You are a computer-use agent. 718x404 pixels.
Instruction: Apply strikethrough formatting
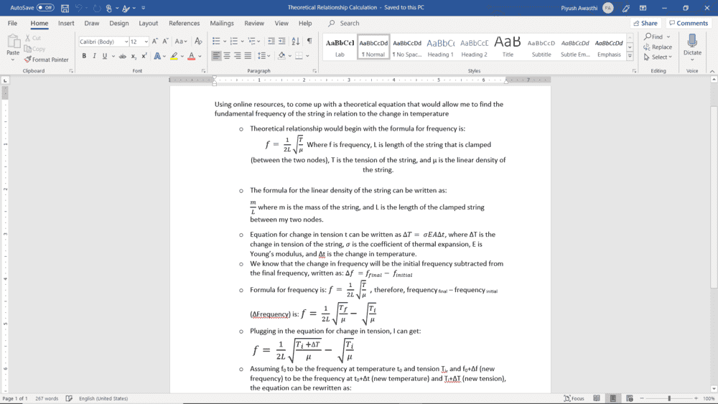point(122,56)
